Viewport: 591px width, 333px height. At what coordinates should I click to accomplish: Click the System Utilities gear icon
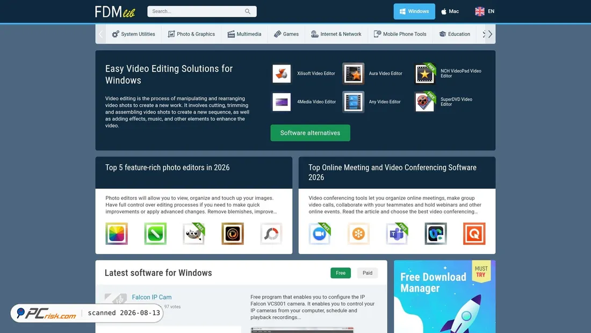tap(116, 34)
